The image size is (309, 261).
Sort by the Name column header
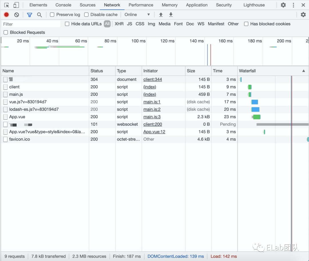(45, 71)
